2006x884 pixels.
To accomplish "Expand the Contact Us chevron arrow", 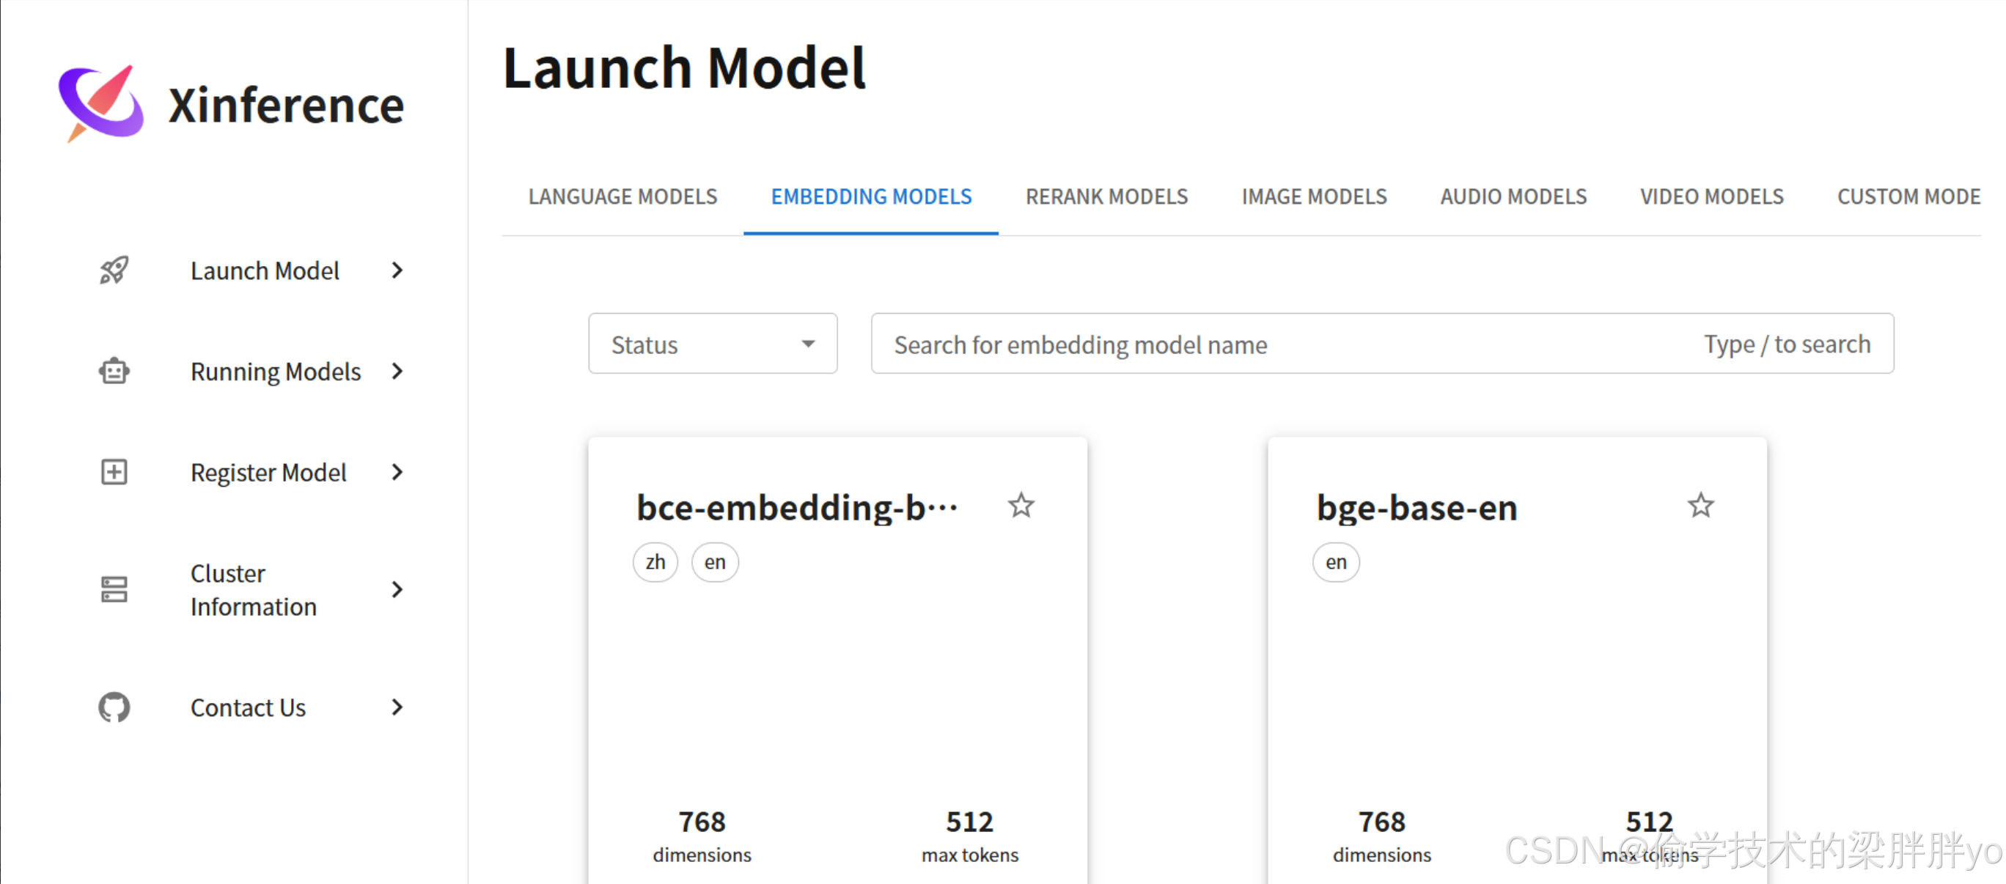I will pos(397,707).
